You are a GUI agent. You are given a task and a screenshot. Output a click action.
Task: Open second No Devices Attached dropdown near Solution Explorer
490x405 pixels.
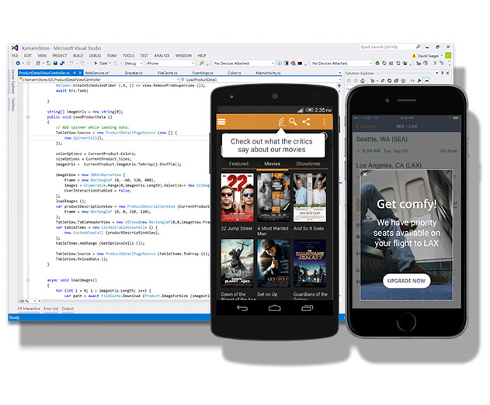(x=342, y=64)
